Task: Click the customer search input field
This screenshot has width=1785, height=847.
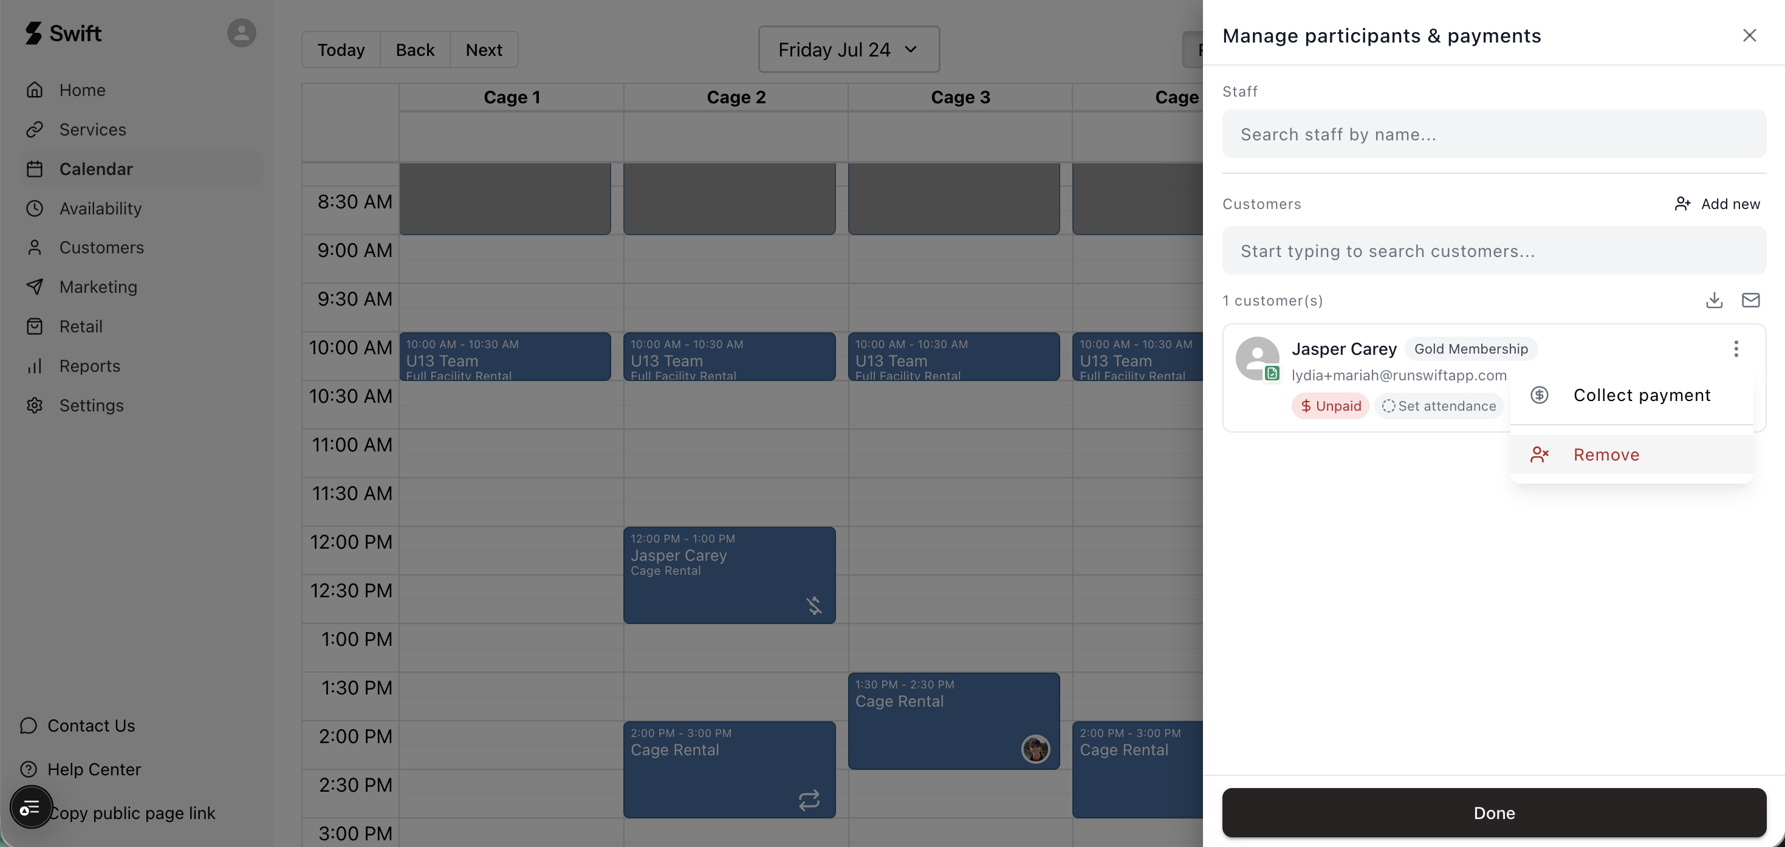Action: coord(1493,251)
